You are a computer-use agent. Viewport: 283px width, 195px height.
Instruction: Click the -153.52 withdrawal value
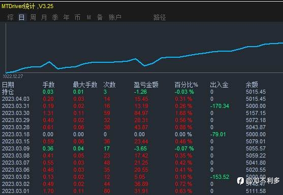click(219, 177)
